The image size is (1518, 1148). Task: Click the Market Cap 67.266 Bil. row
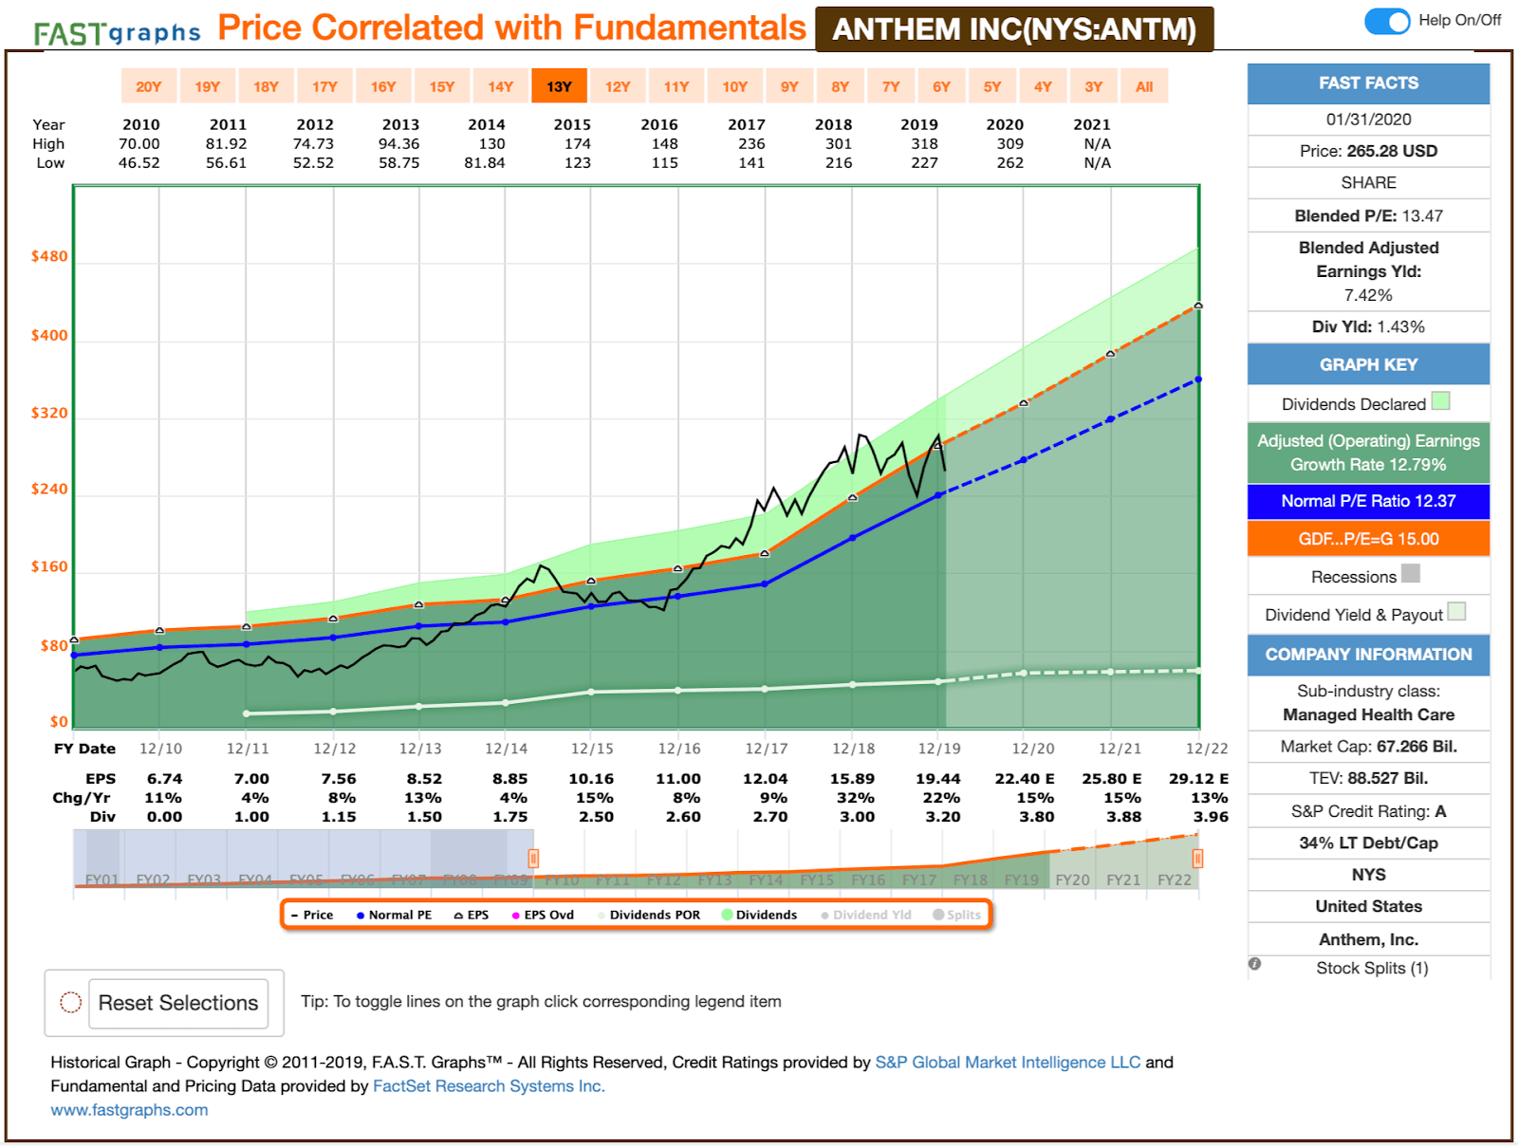1368,747
